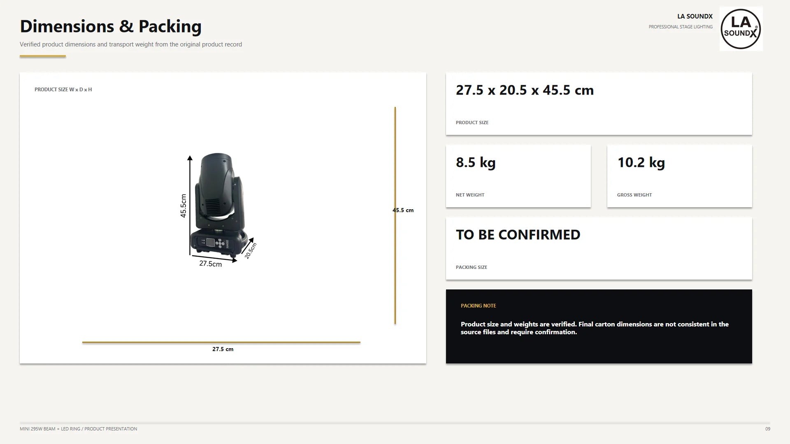Click the 20.5cm depth annotation on image
This screenshot has height=444, width=790.
[250, 251]
